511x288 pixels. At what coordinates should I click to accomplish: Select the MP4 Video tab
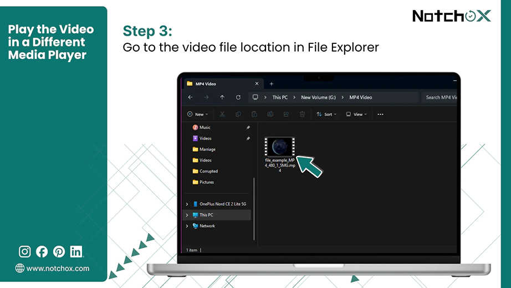point(223,84)
